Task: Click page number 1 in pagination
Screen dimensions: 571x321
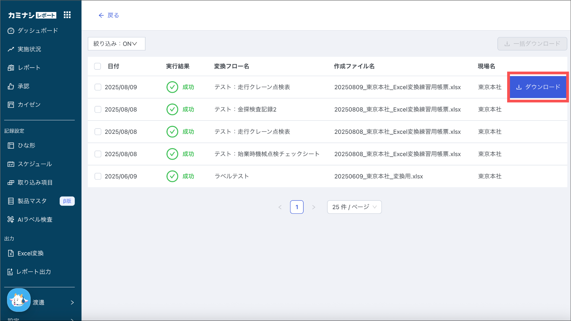Action: tap(297, 207)
